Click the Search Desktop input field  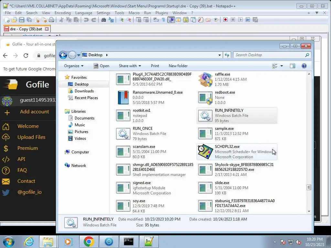[x=272, y=55]
